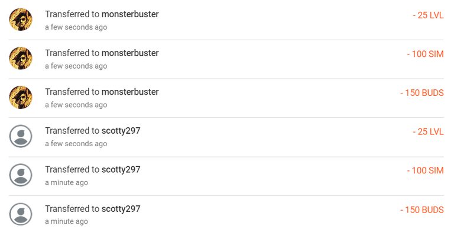Click the timestamp under scotty297 100 SIM transfer
Viewport: 454px width, 232px height.
pos(67,183)
